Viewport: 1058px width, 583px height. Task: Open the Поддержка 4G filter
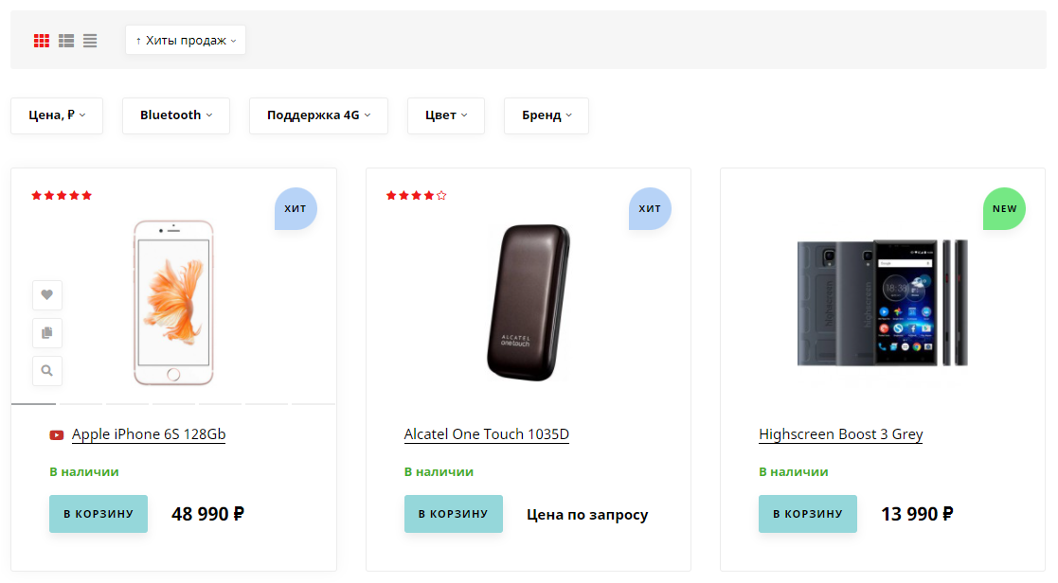[x=318, y=115]
